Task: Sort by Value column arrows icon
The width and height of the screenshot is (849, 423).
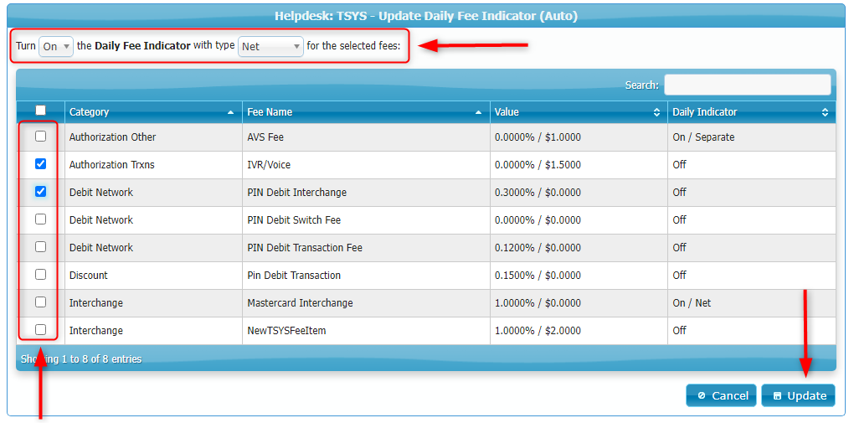Action: (656, 112)
